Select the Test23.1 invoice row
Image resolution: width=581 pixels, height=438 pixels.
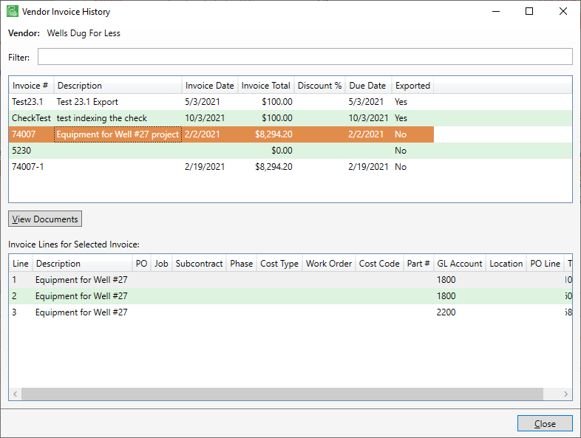[290, 102]
